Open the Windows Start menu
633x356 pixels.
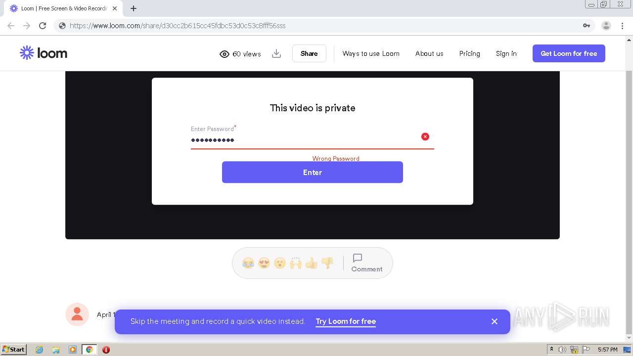(14, 350)
